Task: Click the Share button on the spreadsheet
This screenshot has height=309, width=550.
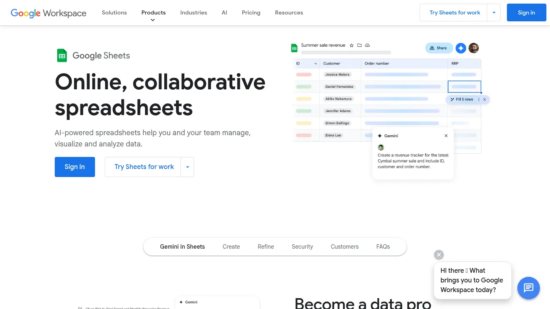Action: tap(439, 48)
